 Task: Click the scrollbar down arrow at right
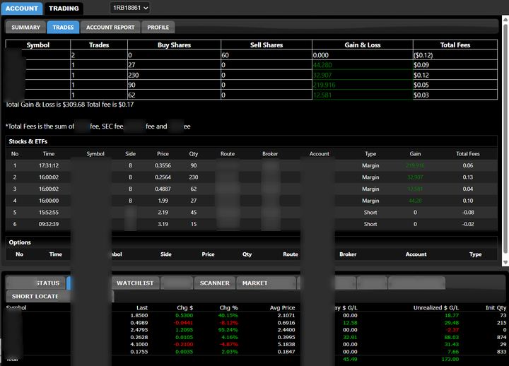tap(505, 262)
